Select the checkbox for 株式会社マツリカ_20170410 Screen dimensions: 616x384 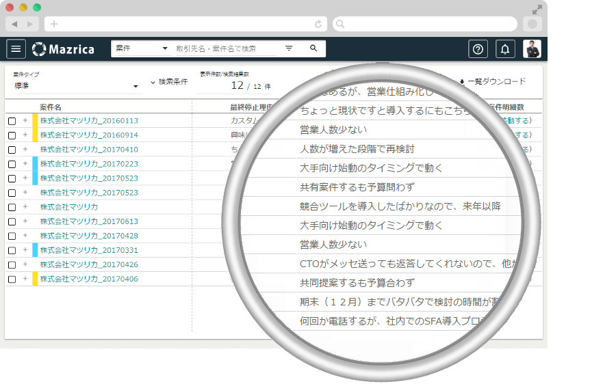pos(12,150)
